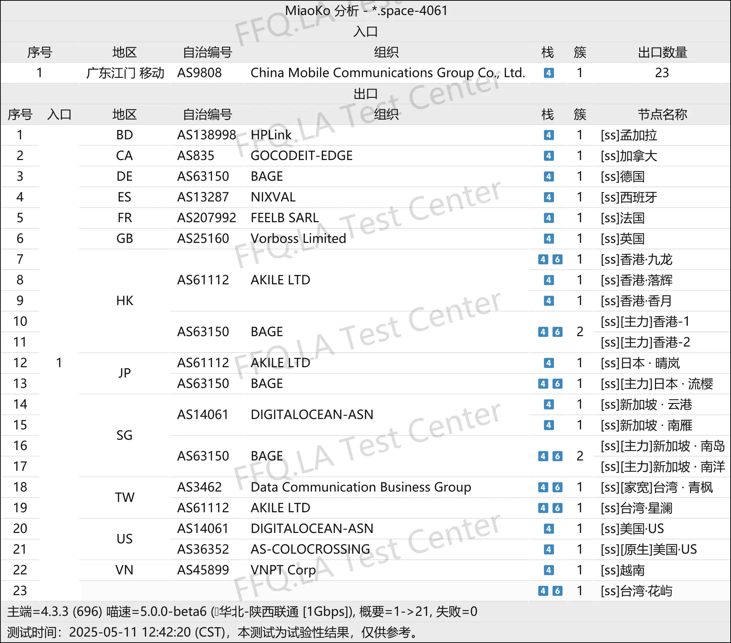Click the IPv4 badge in the [ss]台湾·星澜 row

pos(543,508)
